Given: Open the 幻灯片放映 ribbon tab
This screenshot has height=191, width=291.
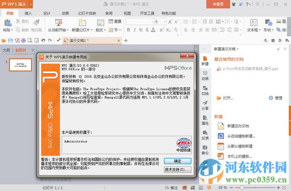Looking at the screenshot, I should (x=87, y=13).
